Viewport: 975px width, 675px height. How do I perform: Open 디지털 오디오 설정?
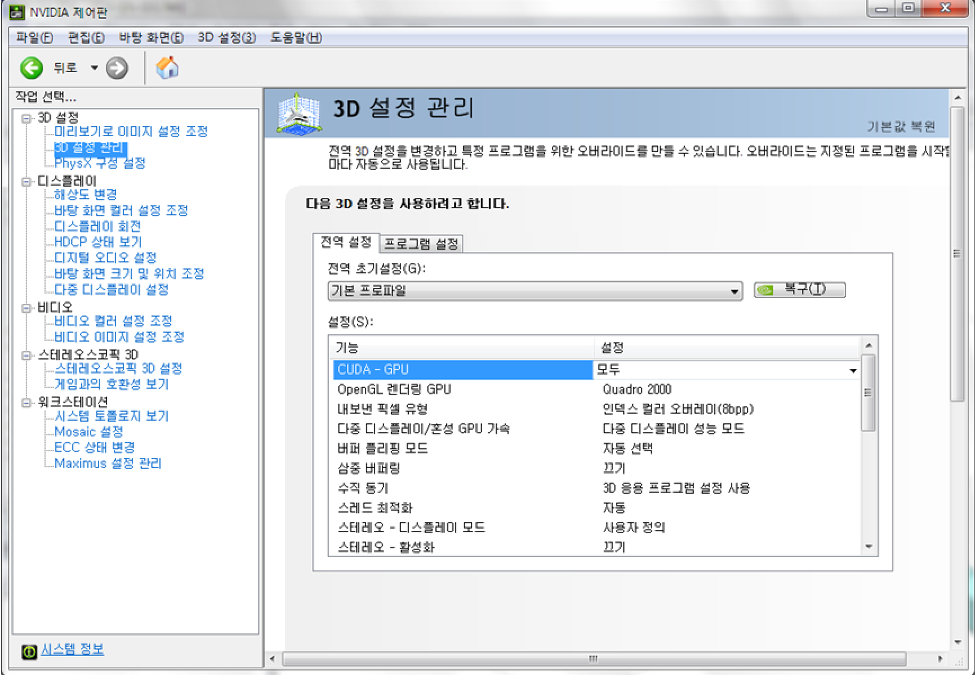click(x=105, y=258)
